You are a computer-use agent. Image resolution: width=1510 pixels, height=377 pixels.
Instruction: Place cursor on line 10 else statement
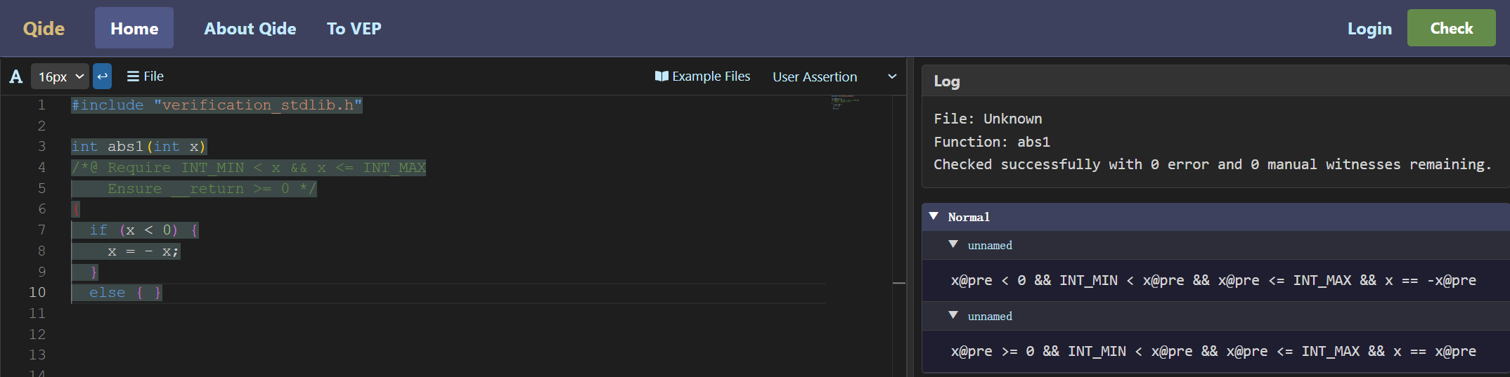108,293
